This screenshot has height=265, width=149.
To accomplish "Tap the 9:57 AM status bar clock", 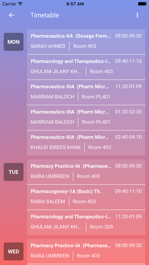I will (x=75, y=4).
